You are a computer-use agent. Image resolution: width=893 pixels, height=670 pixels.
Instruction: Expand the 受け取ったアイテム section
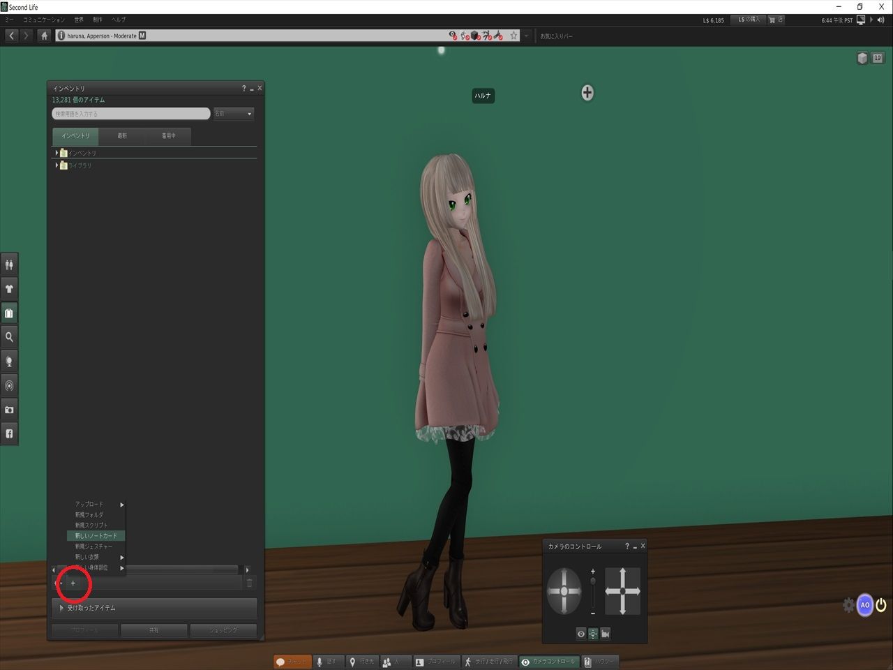[154, 608]
